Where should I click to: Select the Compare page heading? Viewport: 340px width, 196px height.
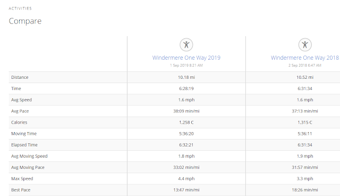[x=25, y=21]
